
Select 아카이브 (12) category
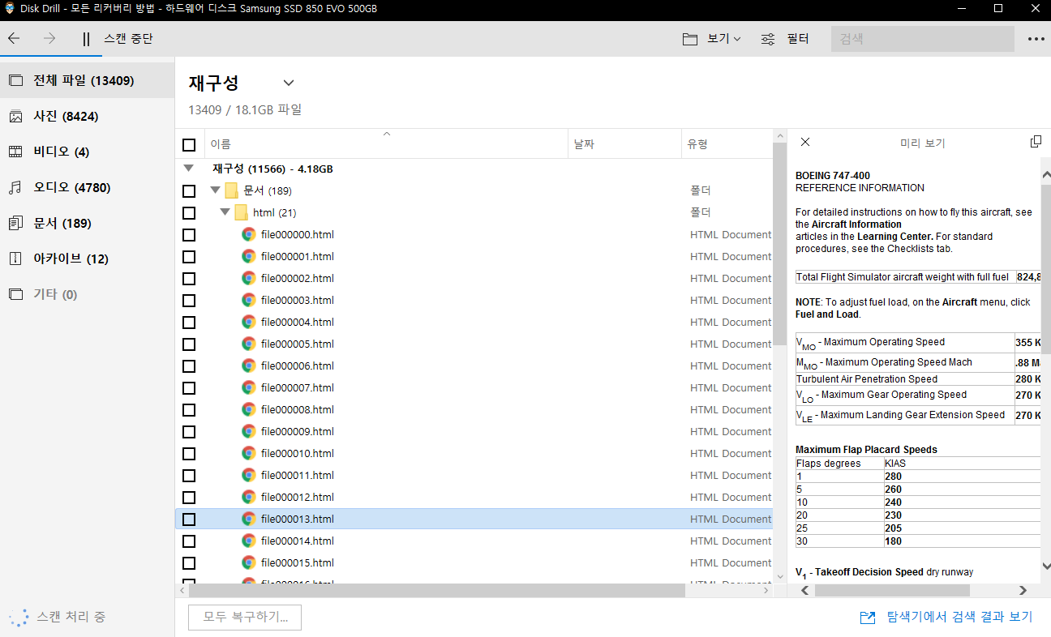pyautogui.click(x=87, y=259)
